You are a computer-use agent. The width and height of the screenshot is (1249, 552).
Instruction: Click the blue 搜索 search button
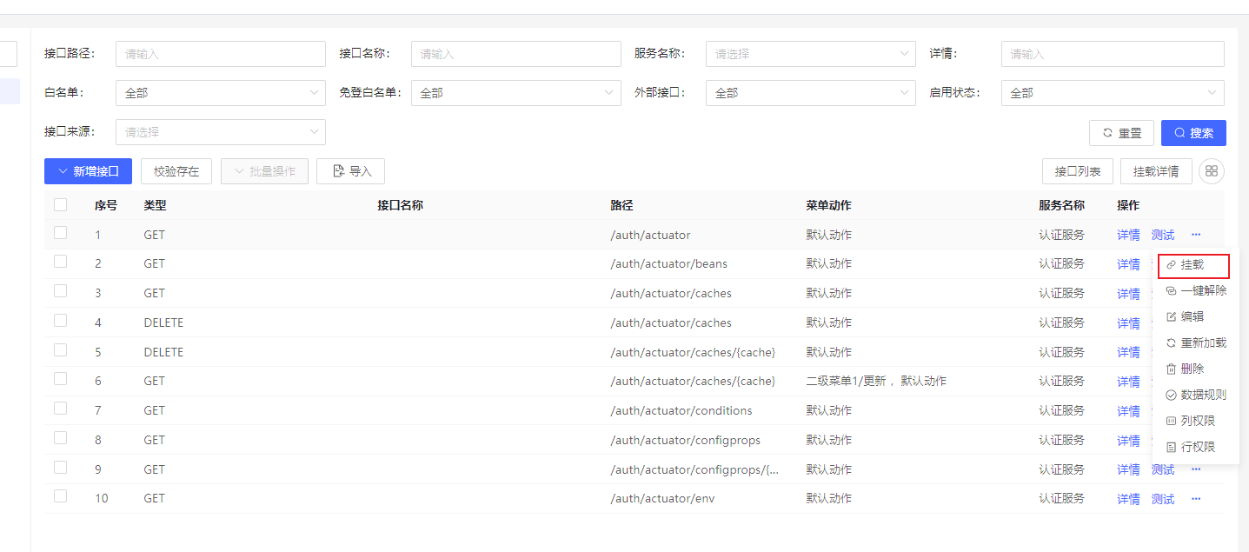[x=1193, y=133]
